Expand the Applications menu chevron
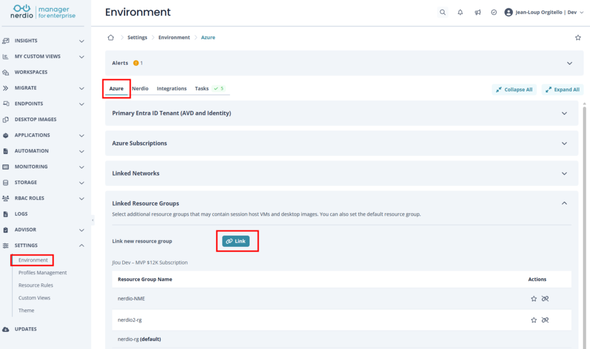The width and height of the screenshot is (590, 349). [82, 135]
